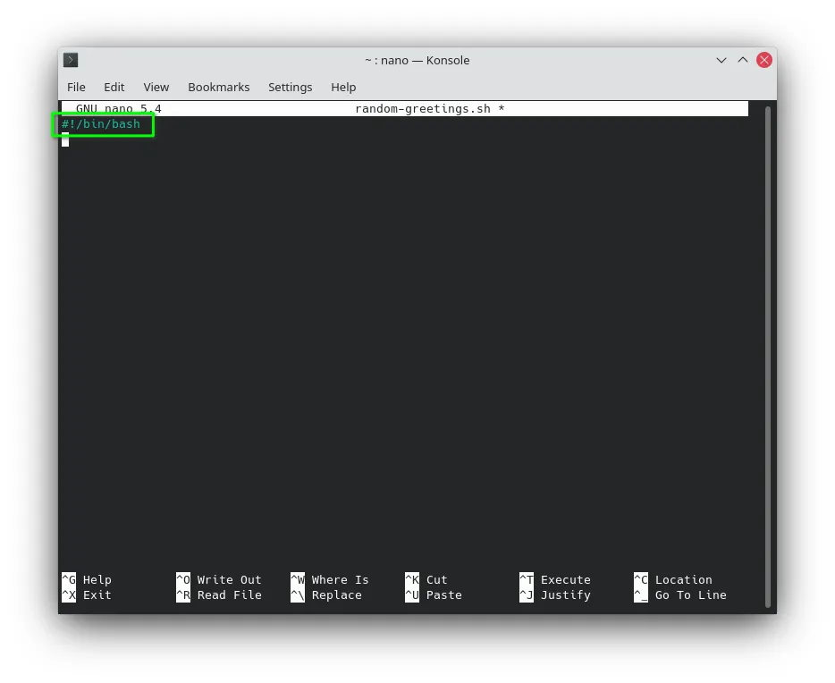This screenshot has height=683, width=835.
Task: Open the Edit menu
Action: pyautogui.click(x=114, y=87)
